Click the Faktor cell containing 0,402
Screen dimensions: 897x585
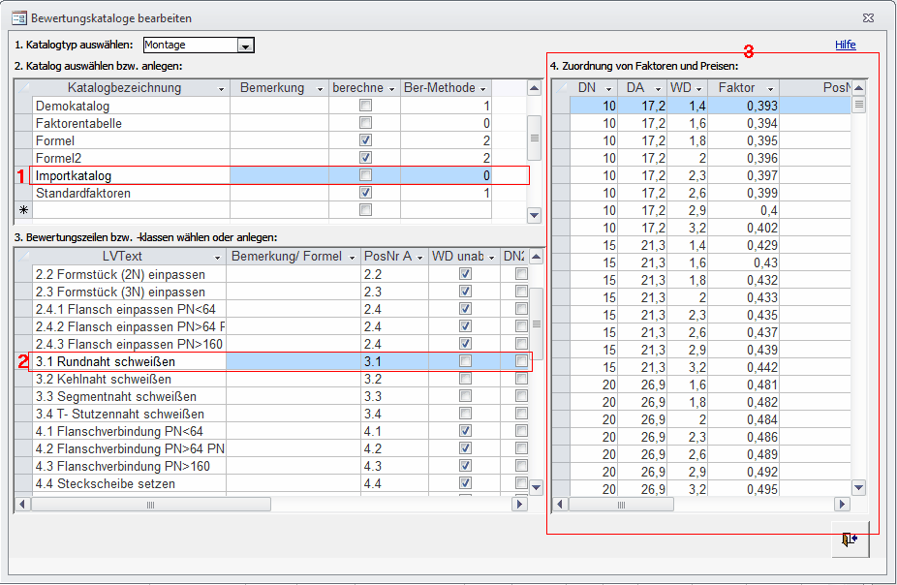pos(743,228)
